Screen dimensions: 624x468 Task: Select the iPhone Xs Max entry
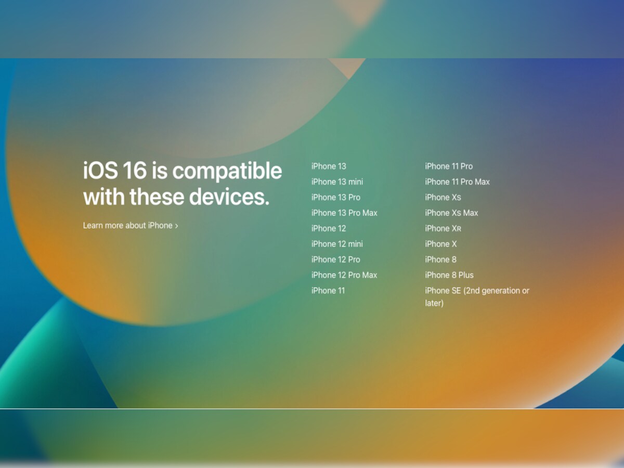click(x=451, y=213)
